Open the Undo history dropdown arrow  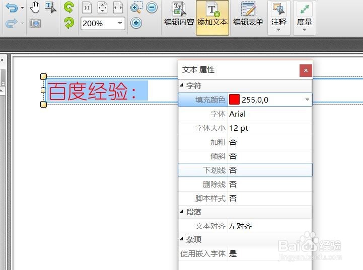click(23, 8)
